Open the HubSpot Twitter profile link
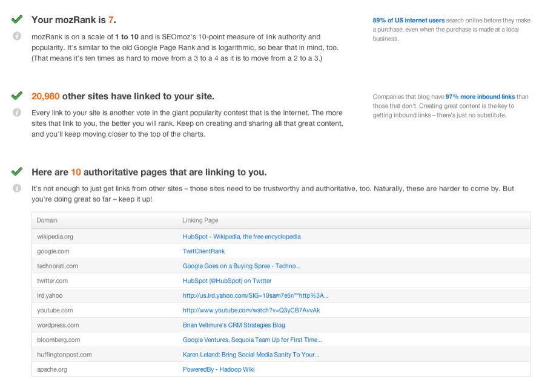 pyautogui.click(x=228, y=281)
